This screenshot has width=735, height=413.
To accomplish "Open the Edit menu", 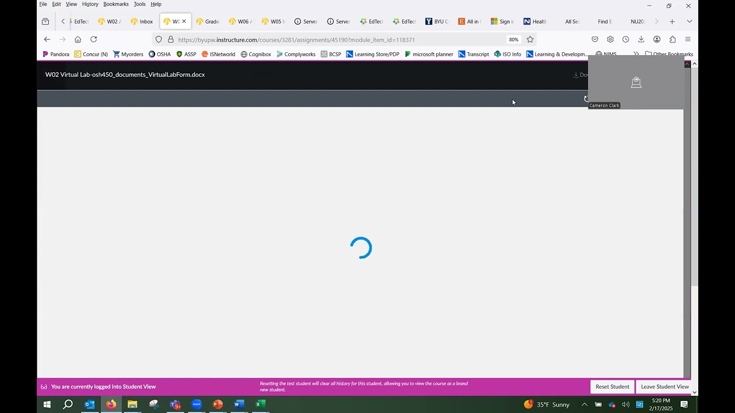I will tap(56, 4).
